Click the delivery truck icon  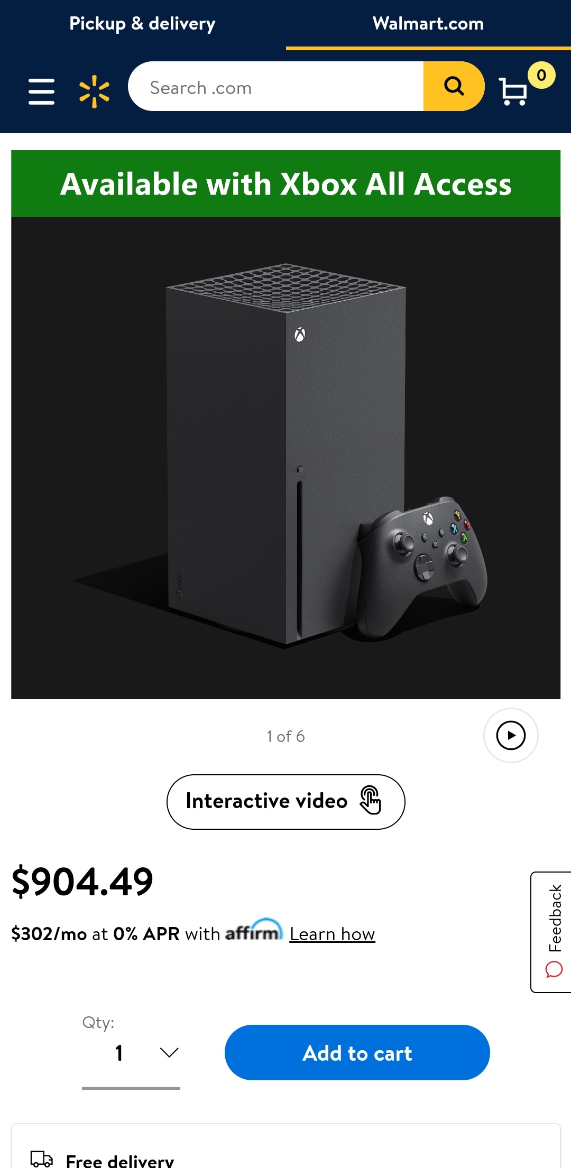[41, 1158]
